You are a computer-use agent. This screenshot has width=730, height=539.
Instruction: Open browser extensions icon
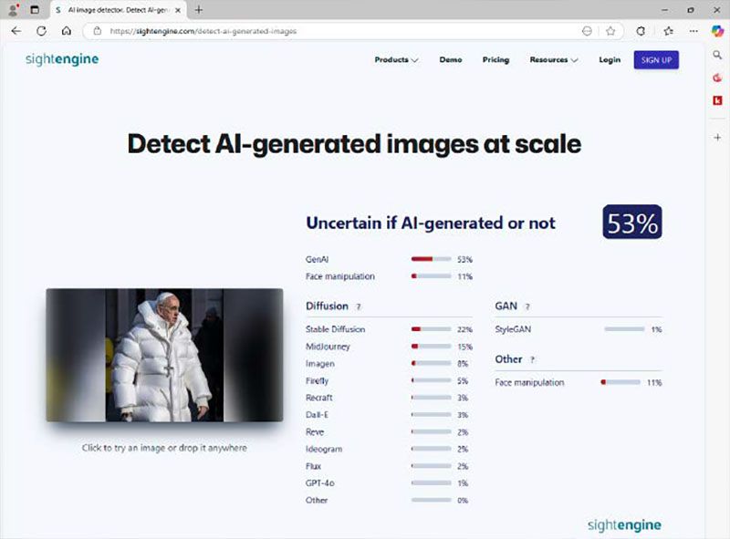click(641, 31)
